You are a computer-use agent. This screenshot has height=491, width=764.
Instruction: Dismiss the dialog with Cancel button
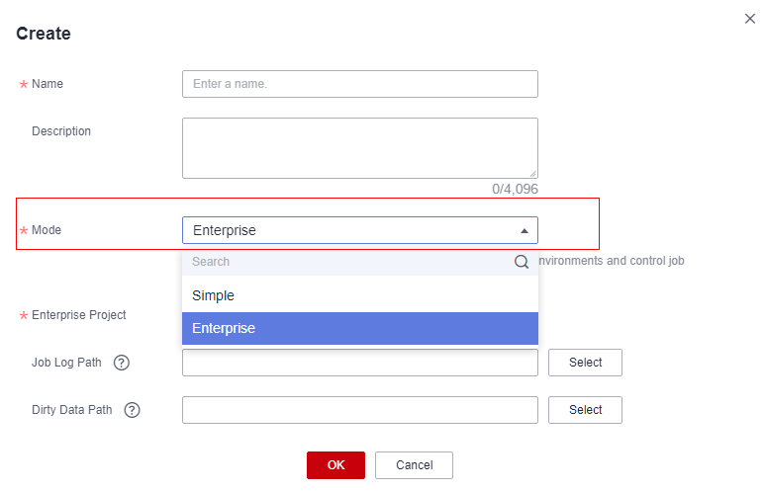coord(414,465)
